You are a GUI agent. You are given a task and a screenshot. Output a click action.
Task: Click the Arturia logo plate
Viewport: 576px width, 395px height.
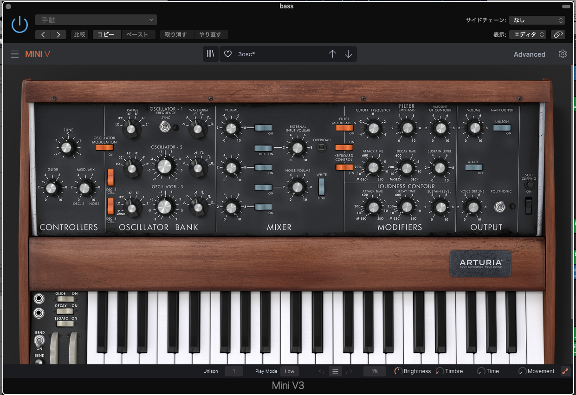(480, 264)
